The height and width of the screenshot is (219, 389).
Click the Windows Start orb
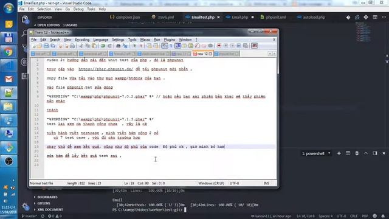[9, 8]
